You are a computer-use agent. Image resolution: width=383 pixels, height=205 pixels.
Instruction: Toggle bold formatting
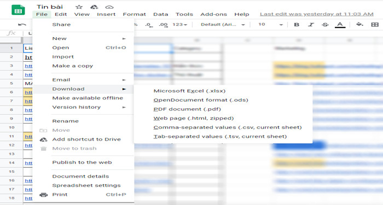click(297, 25)
